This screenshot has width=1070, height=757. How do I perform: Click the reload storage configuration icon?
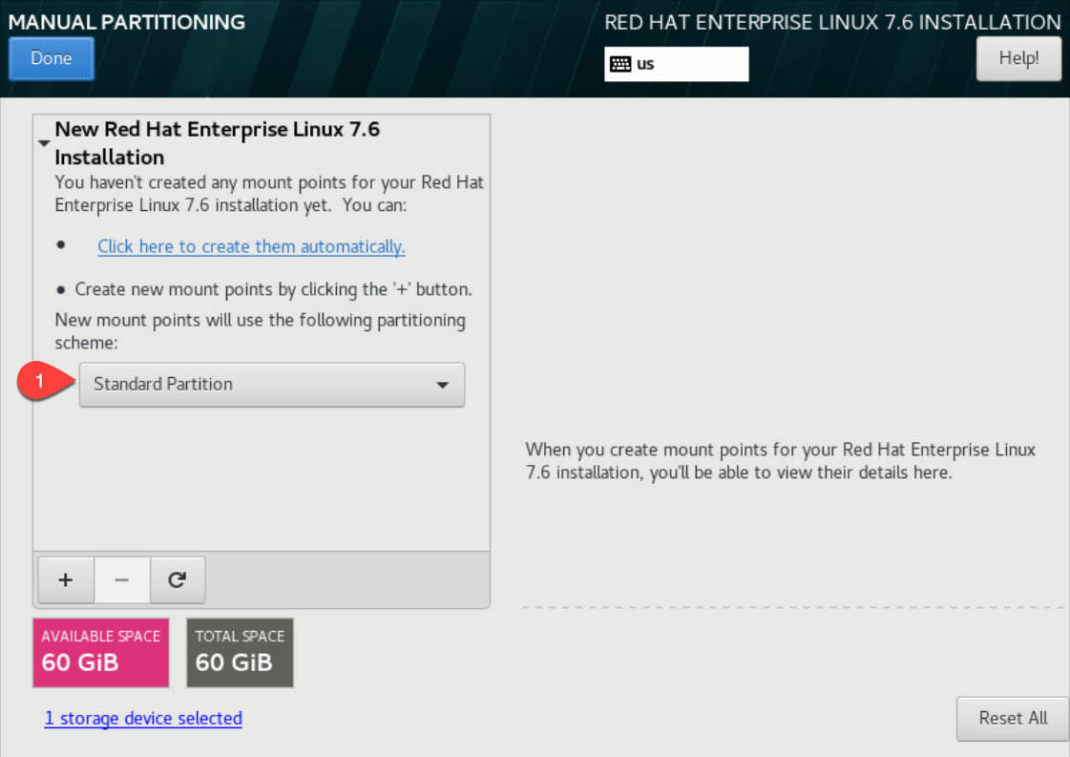[x=178, y=579]
